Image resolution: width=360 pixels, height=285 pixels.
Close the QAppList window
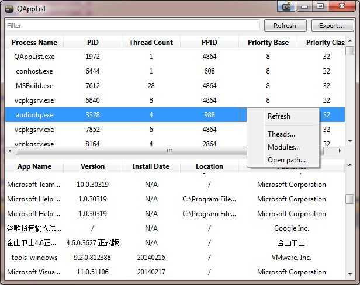(x=342, y=6)
